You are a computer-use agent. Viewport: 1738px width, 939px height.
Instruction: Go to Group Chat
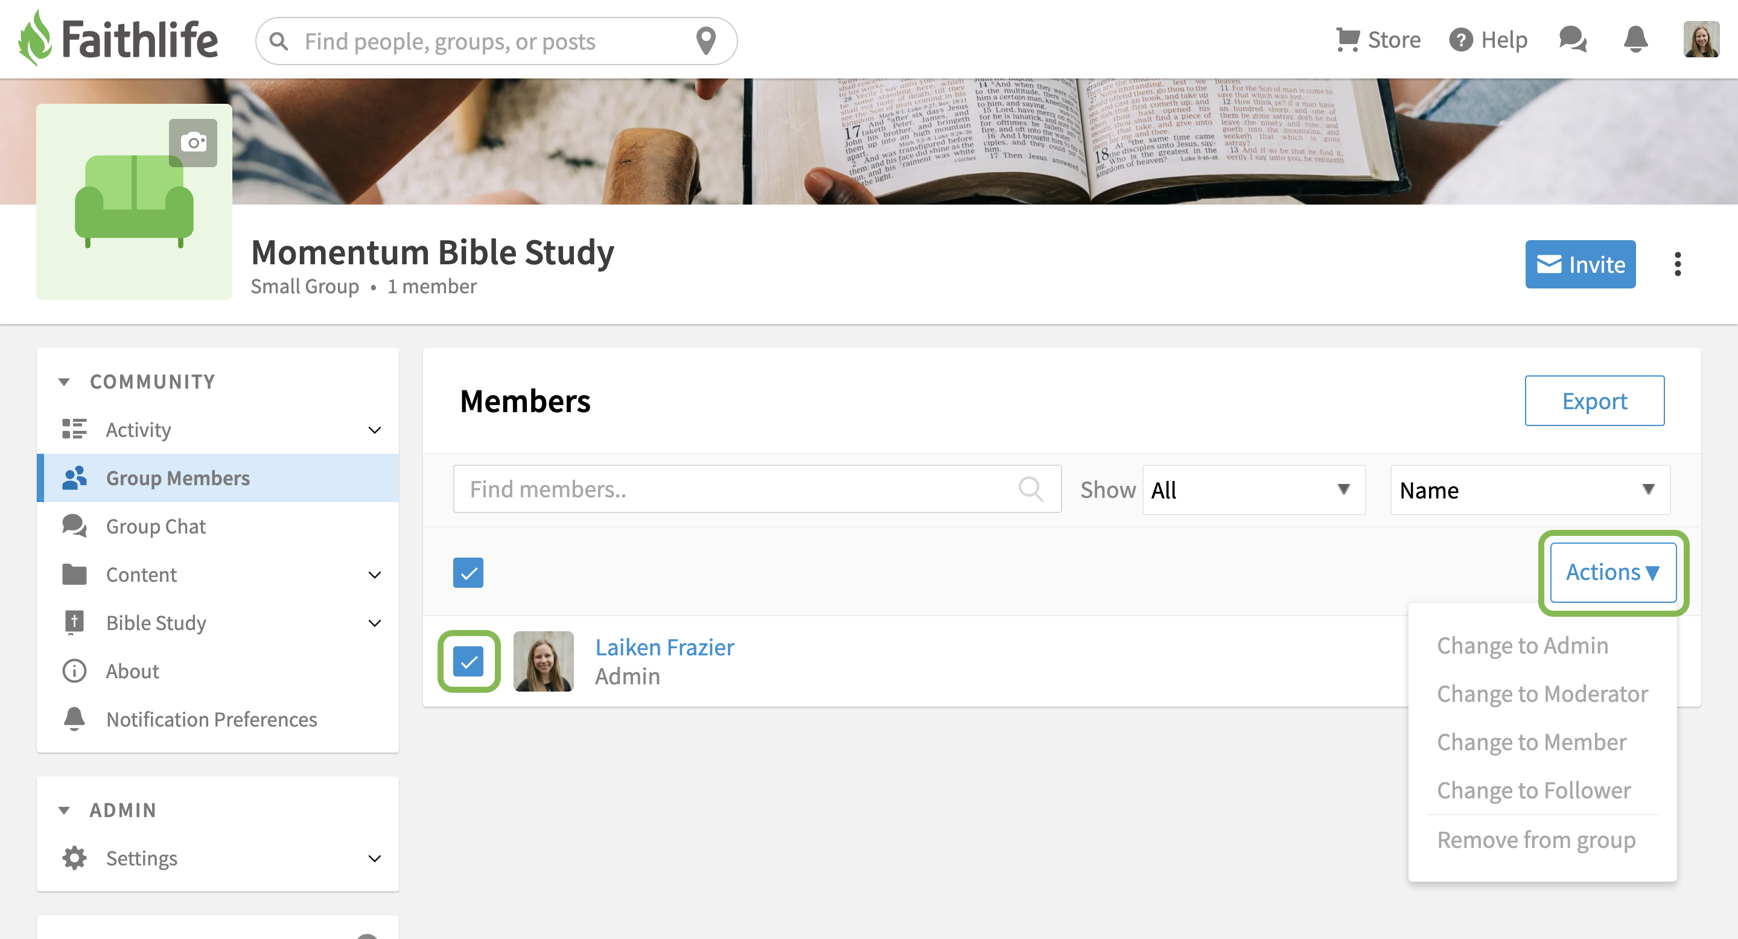coord(156,526)
